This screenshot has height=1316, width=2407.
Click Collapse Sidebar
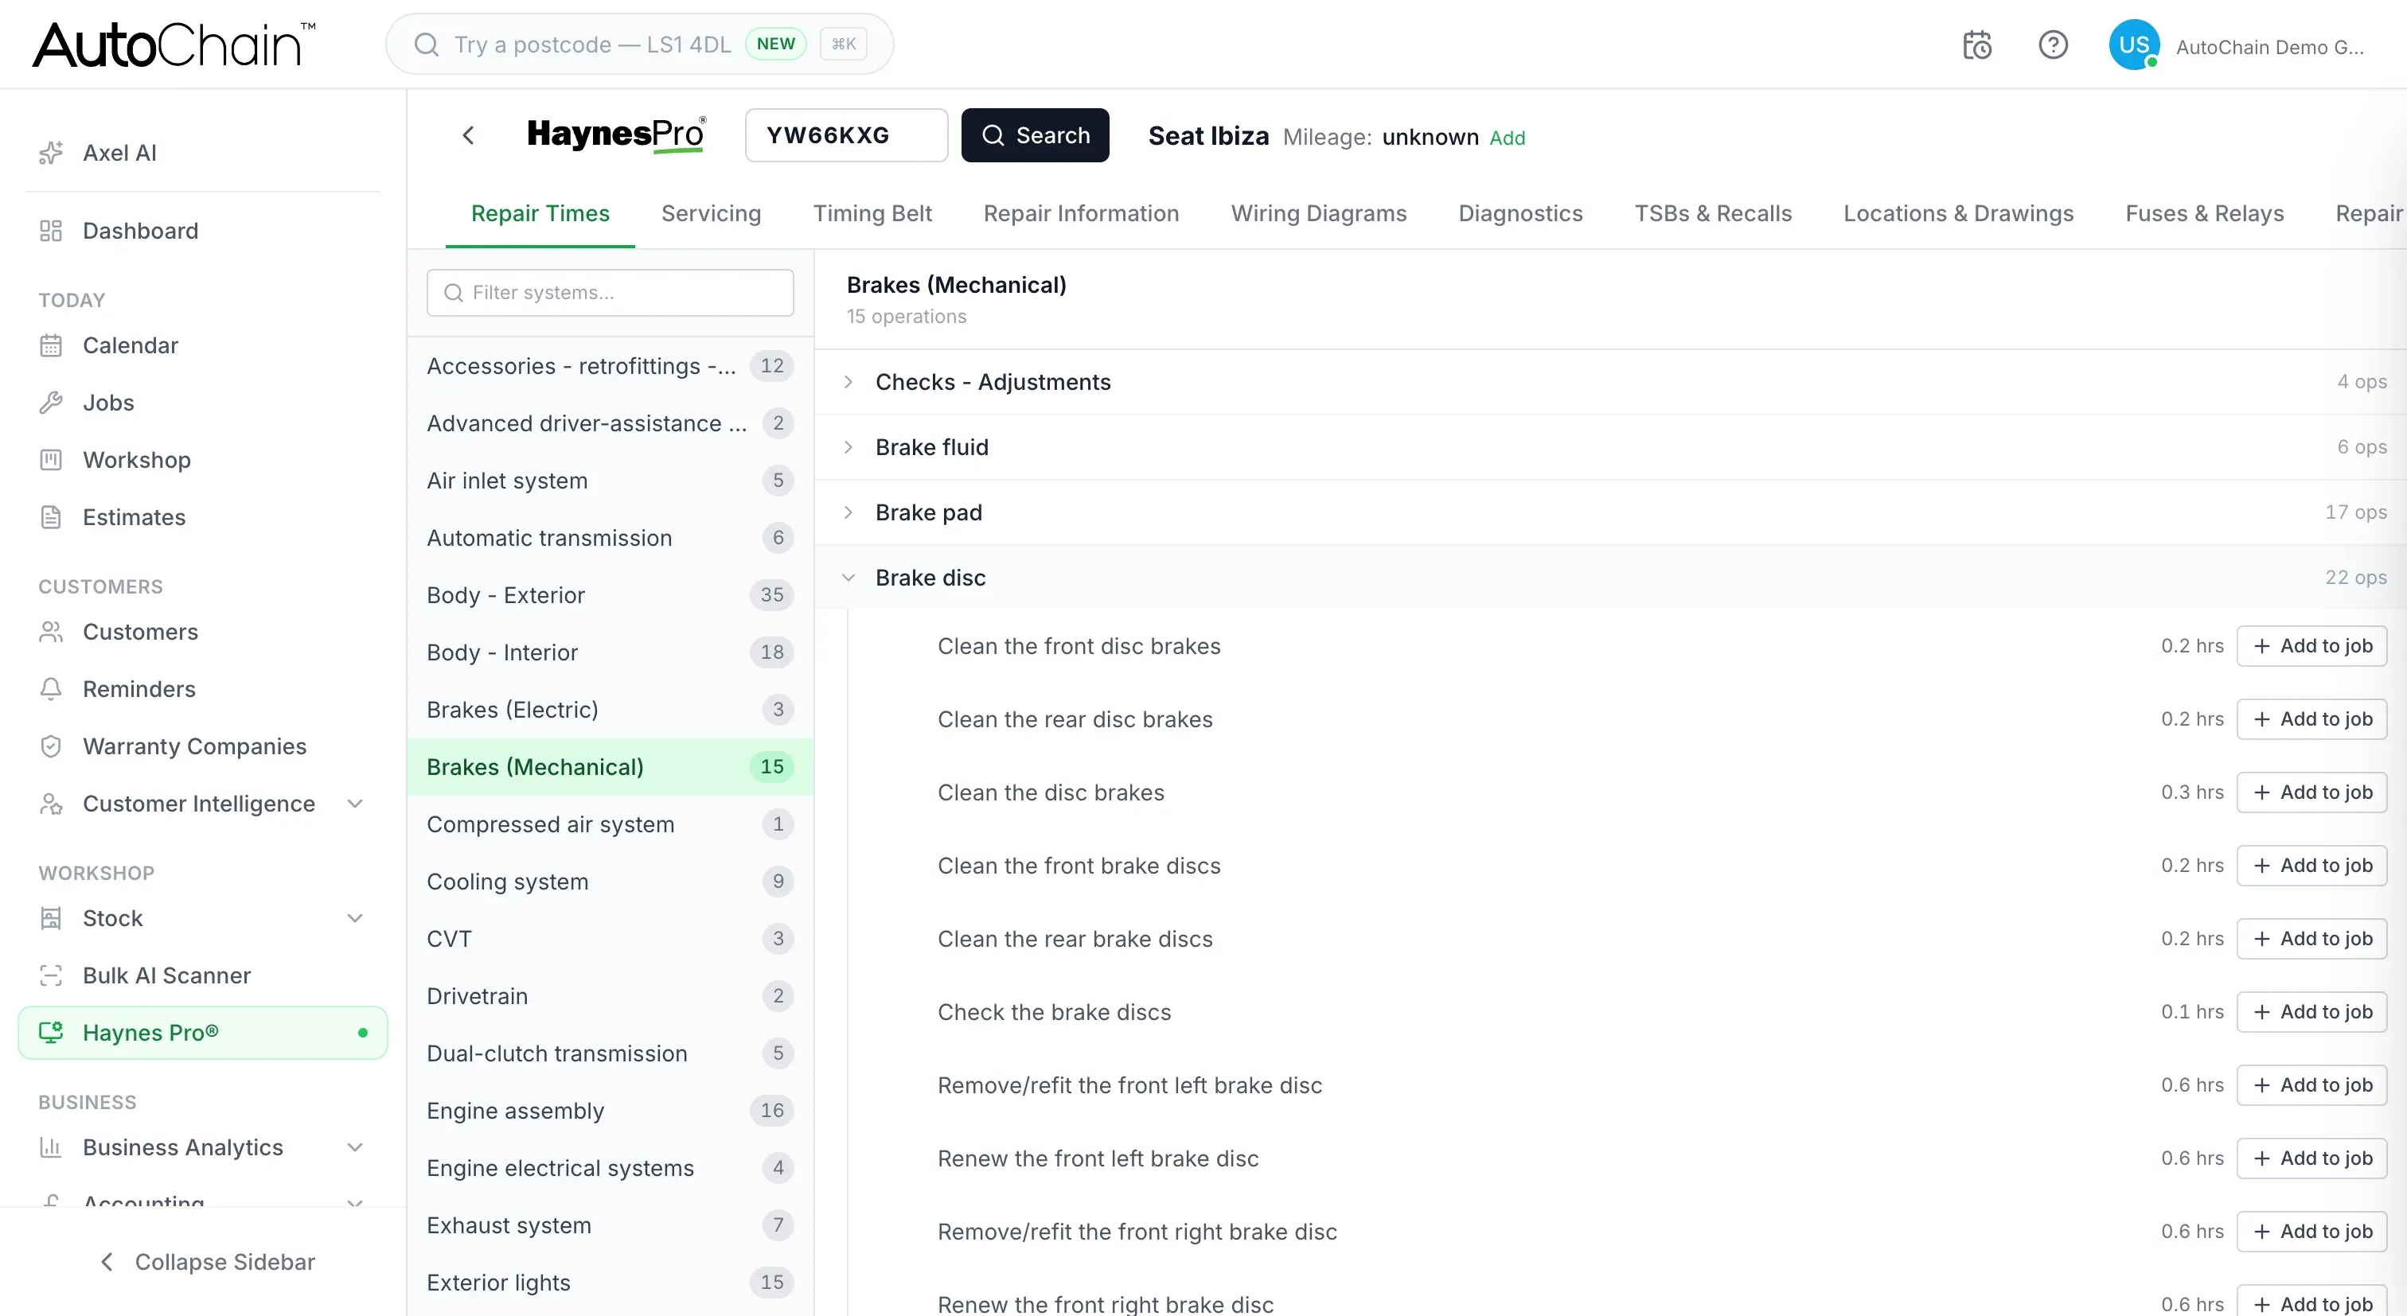click(206, 1263)
